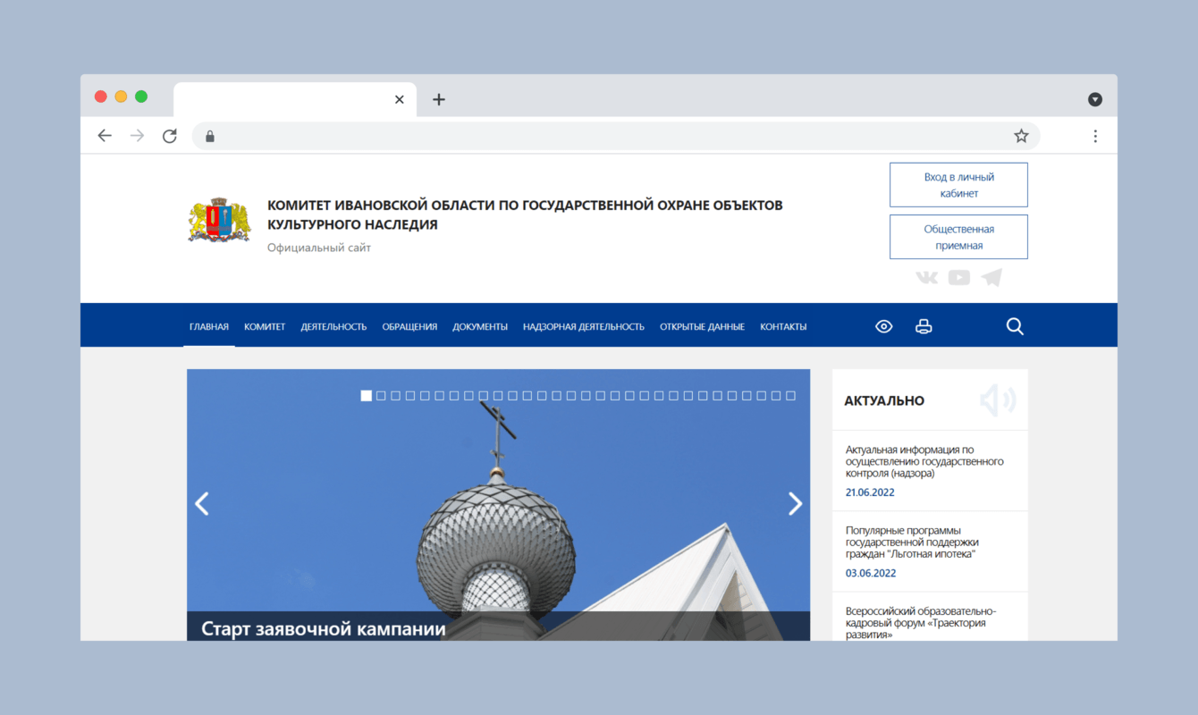Select the ГЛАВНАЯ menu item
Image resolution: width=1198 pixels, height=715 pixels.
point(208,326)
